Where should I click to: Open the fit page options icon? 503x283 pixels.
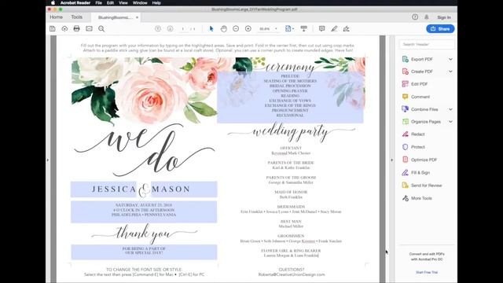[289, 29]
